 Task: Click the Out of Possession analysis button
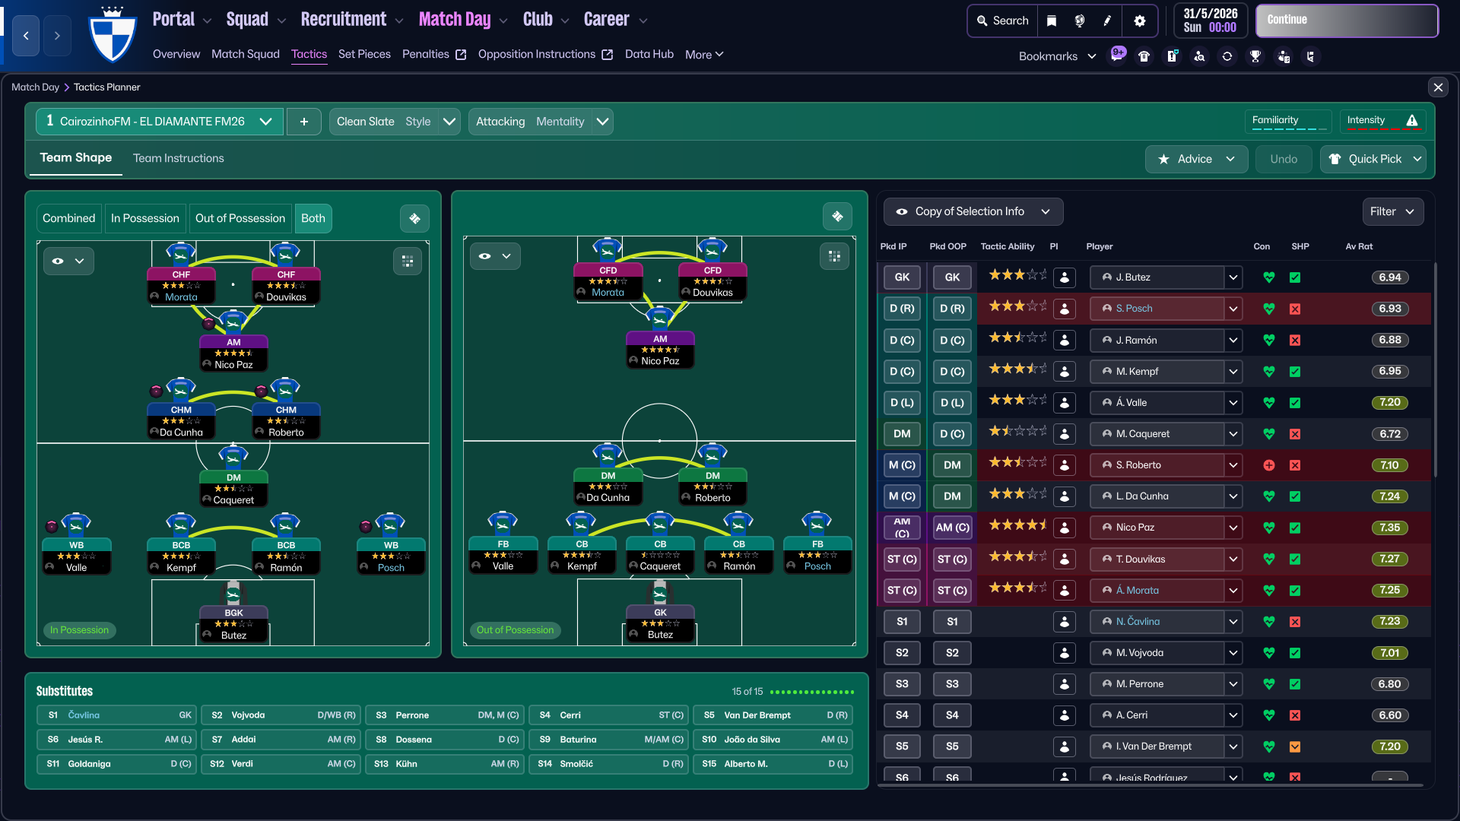coord(837,217)
